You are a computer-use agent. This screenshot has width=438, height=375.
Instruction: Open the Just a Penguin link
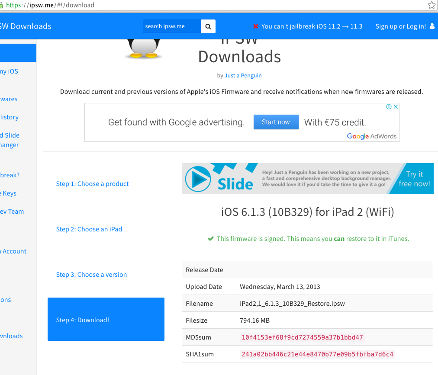(243, 75)
